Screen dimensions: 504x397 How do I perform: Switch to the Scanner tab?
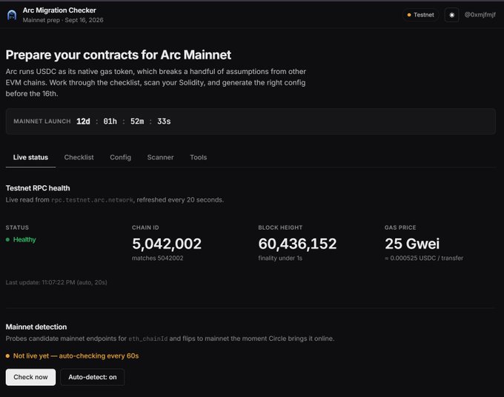(160, 157)
